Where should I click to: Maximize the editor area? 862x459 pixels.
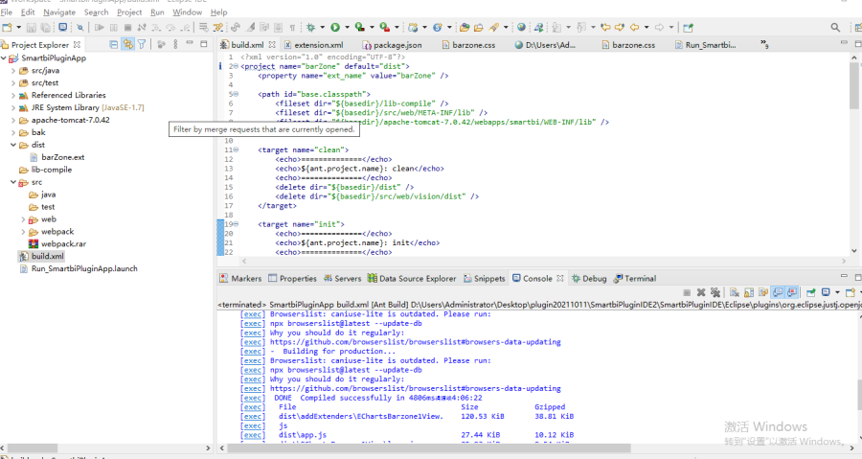[857, 43]
